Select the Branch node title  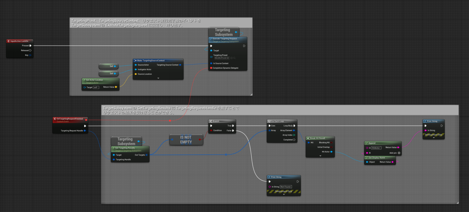pos(216,121)
